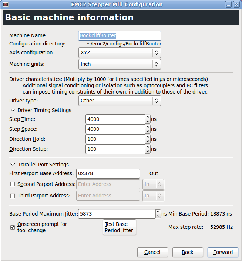The width and height of the screenshot is (242, 261).
Task: Click the Direction Hold value field
Action: [115, 139]
